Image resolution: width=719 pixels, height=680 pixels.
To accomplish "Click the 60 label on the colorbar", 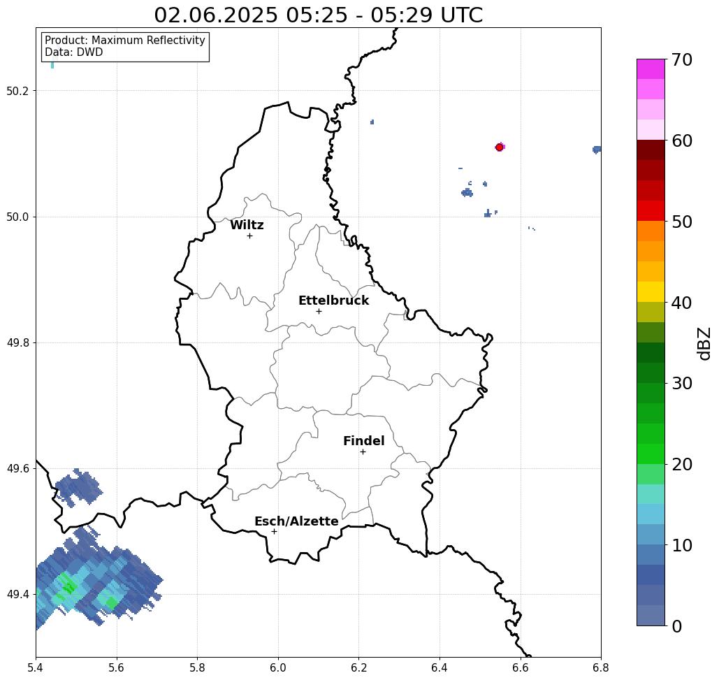I will click(681, 140).
